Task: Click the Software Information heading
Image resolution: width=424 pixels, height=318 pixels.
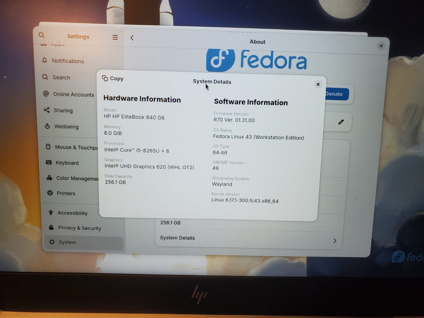Action: click(251, 102)
